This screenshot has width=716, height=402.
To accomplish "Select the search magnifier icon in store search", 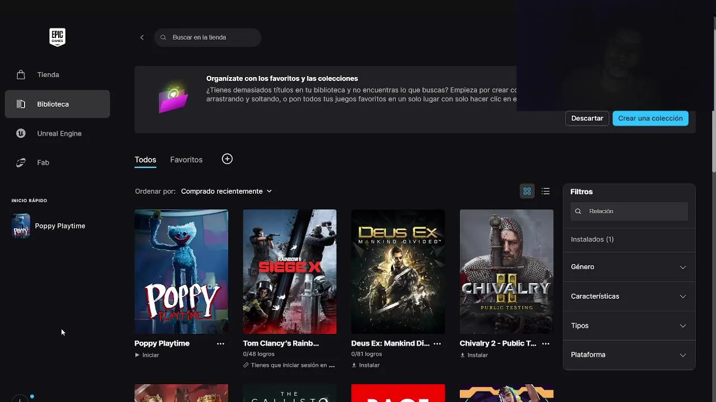I will (163, 37).
